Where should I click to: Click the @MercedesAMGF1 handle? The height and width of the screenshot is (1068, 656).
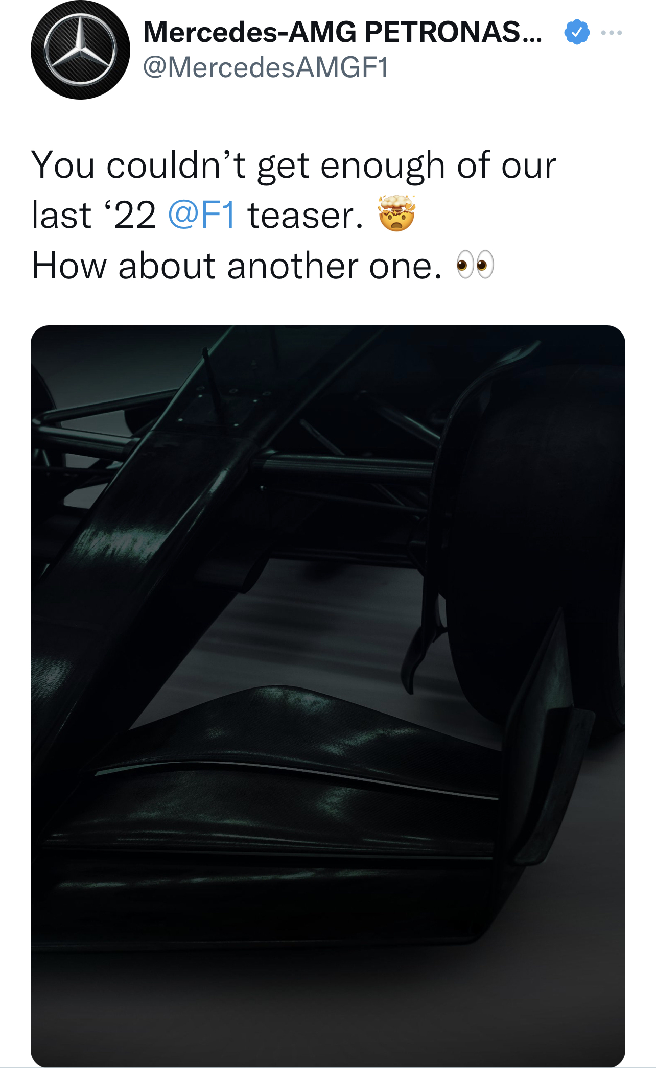coord(266,67)
